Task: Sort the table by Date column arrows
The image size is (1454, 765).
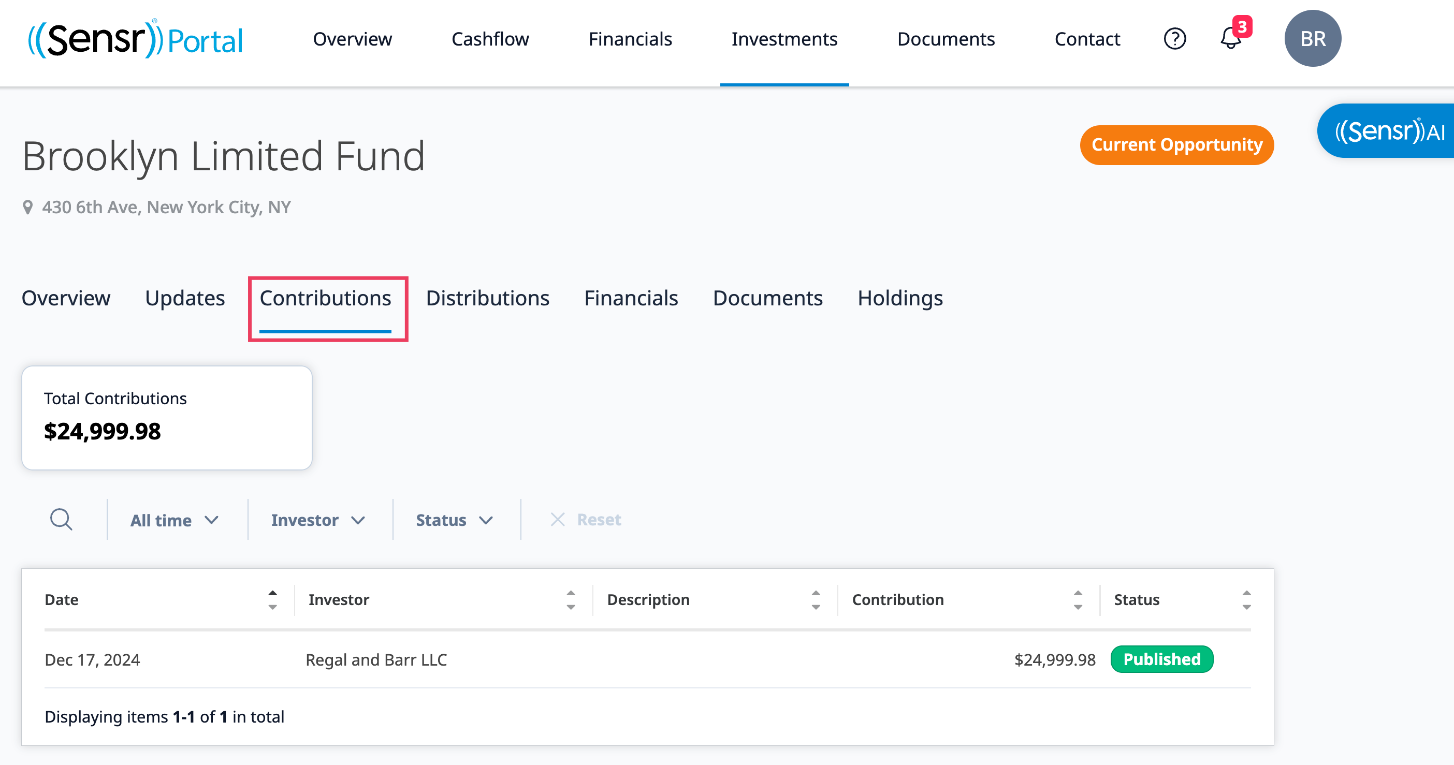Action: [272, 600]
